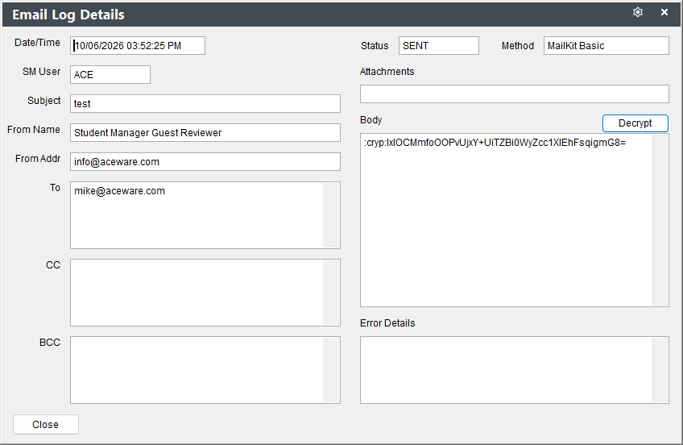Click the CC label
This screenshot has width=683, height=445.
point(53,265)
